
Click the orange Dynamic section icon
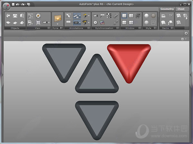pos(58,18)
